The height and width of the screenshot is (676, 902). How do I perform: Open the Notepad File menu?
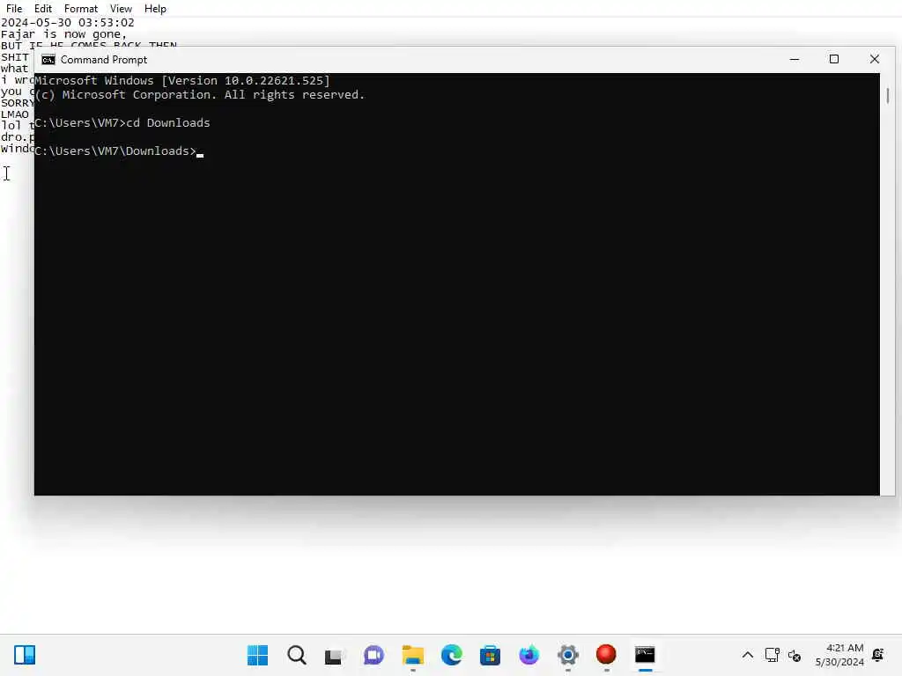pos(14,9)
